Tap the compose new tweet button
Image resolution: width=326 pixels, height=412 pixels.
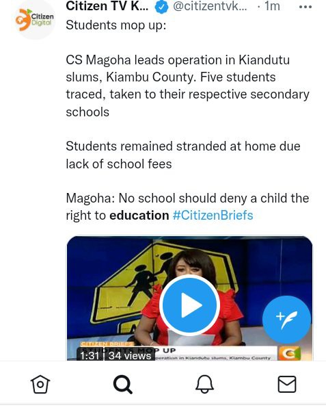286,320
